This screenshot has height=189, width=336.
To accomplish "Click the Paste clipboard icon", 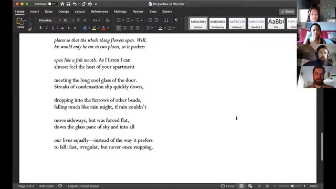I will (x=20, y=22).
